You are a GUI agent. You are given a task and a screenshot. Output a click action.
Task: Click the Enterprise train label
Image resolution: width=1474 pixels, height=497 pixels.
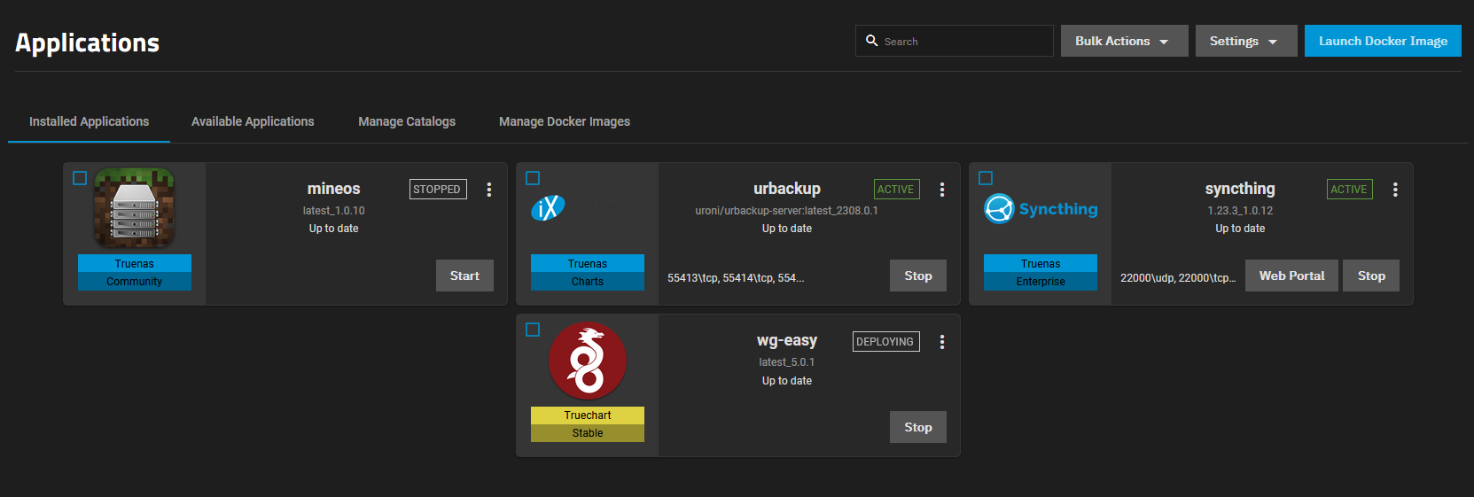(x=1041, y=282)
